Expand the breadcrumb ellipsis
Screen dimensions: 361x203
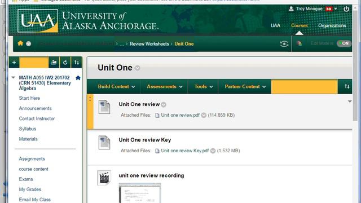pos(122,44)
